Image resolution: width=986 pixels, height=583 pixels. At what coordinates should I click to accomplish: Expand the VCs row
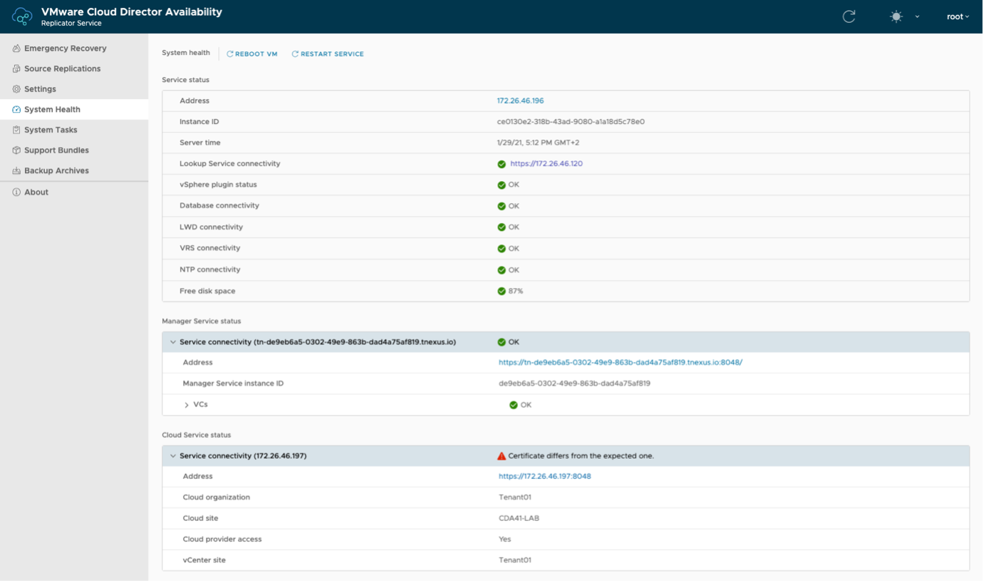pyautogui.click(x=187, y=405)
